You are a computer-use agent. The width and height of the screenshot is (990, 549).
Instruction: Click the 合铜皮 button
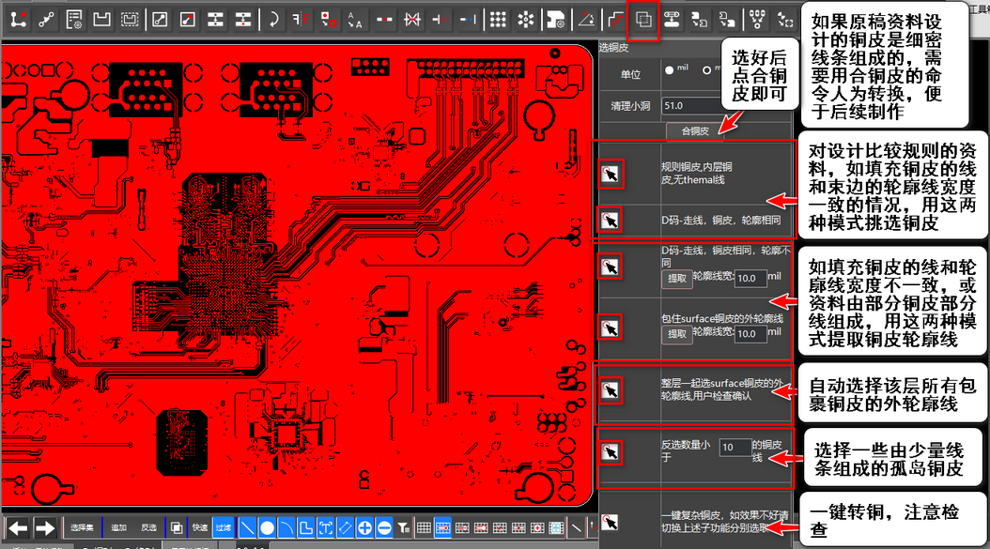[694, 131]
